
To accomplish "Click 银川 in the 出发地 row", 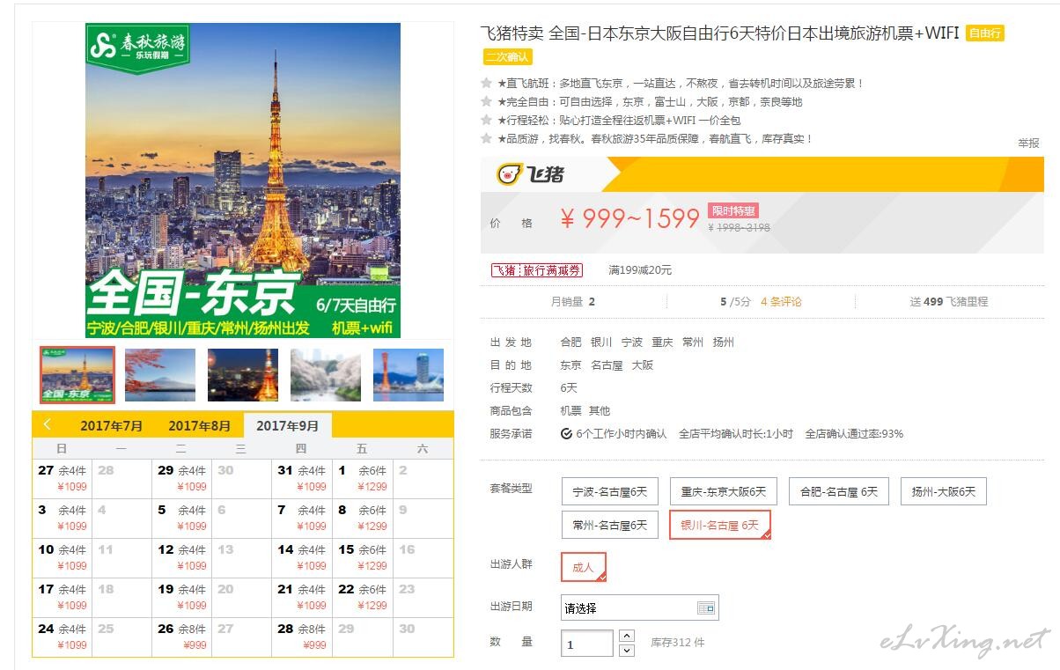I will click(x=601, y=342).
